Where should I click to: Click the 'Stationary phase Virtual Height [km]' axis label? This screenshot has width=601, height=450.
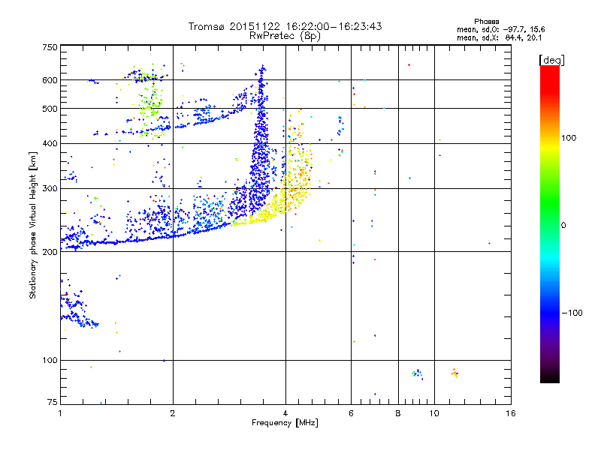pos(33,225)
